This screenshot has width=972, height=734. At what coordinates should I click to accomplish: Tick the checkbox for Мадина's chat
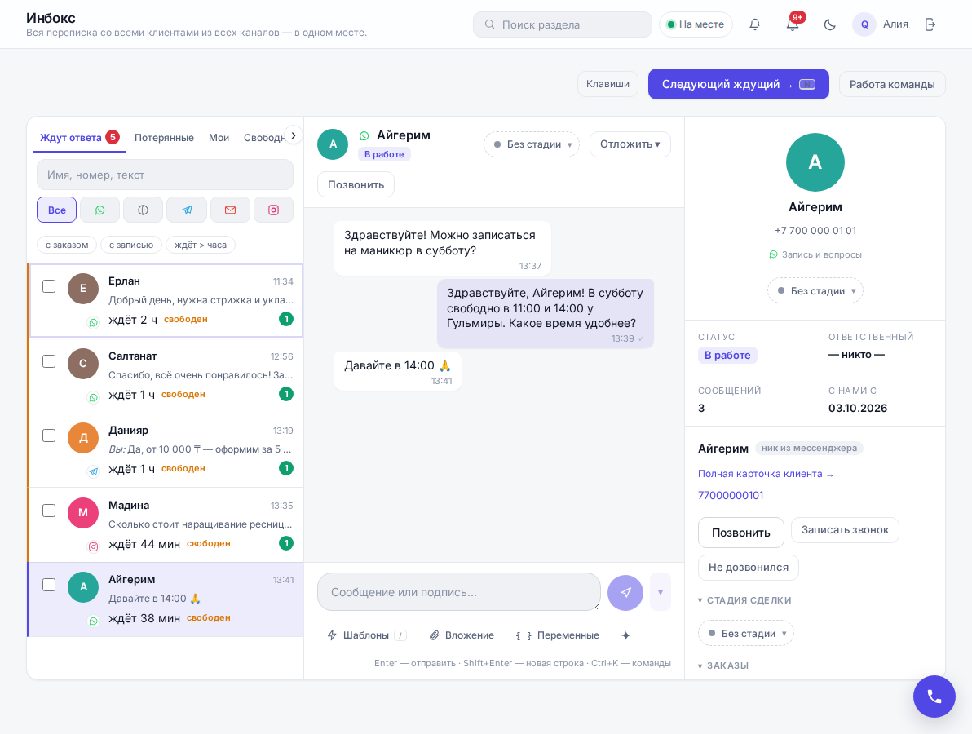pos(49,511)
